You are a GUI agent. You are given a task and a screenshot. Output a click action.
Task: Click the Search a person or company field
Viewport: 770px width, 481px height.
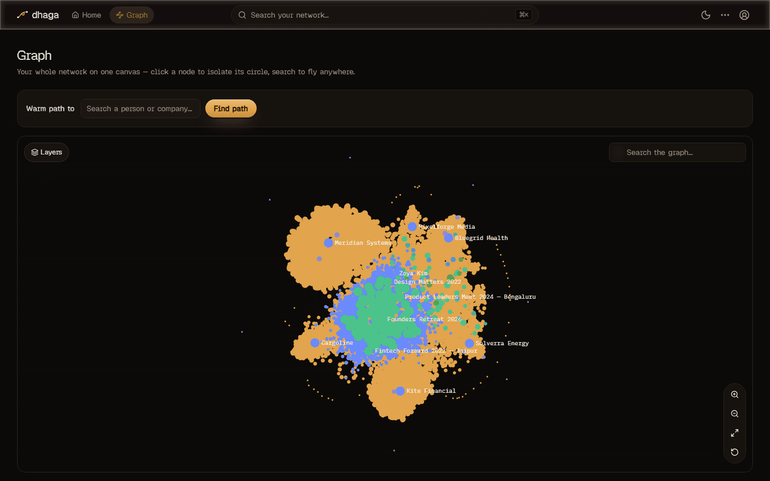(x=141, y=108)
